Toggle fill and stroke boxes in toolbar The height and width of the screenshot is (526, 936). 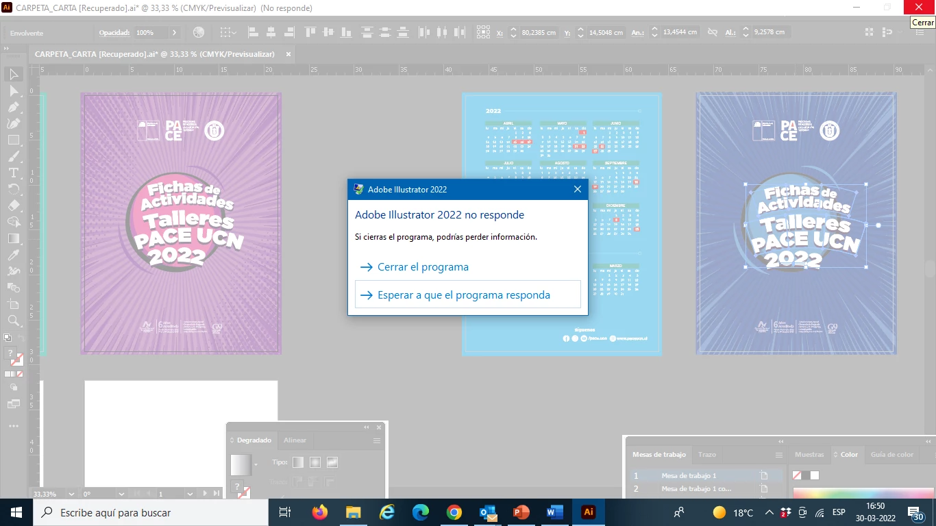(x=14, y=357)
